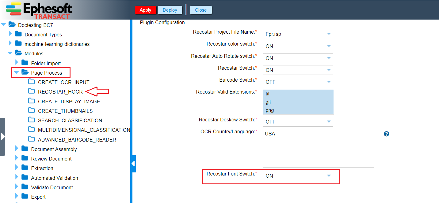Expand the Extraction module
Viewport: 439px width, 203px height.
[x=17, y=168]
